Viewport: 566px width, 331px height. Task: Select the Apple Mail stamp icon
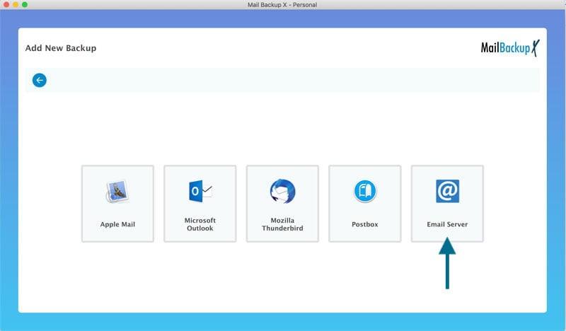pos(117,191)
